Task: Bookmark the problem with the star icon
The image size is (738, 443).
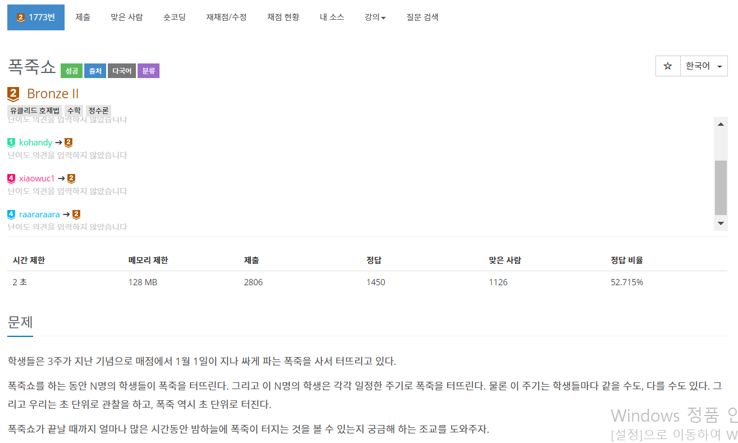Action: [x=668, y=66]
